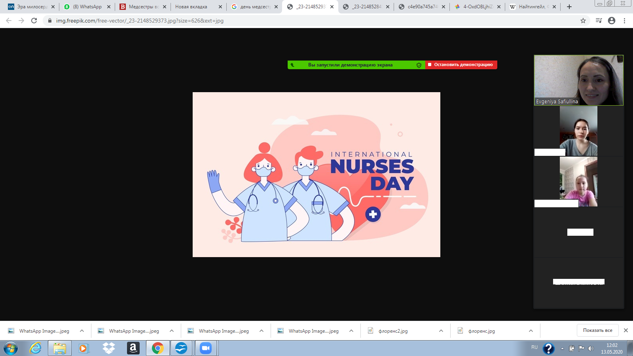This screenshot has height=356, width=633.
Task: Open Internet Explorer from the taskbar
Action: pyautogui.click(x=35, y=348)
